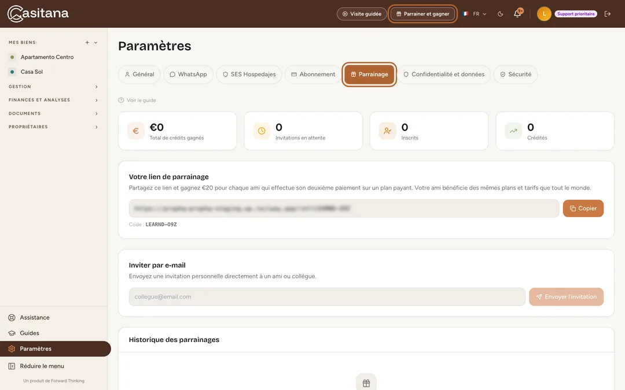Open the FR language dropdown
The height and width of the screenshot is (390, 625).
[x=475, y=14]
